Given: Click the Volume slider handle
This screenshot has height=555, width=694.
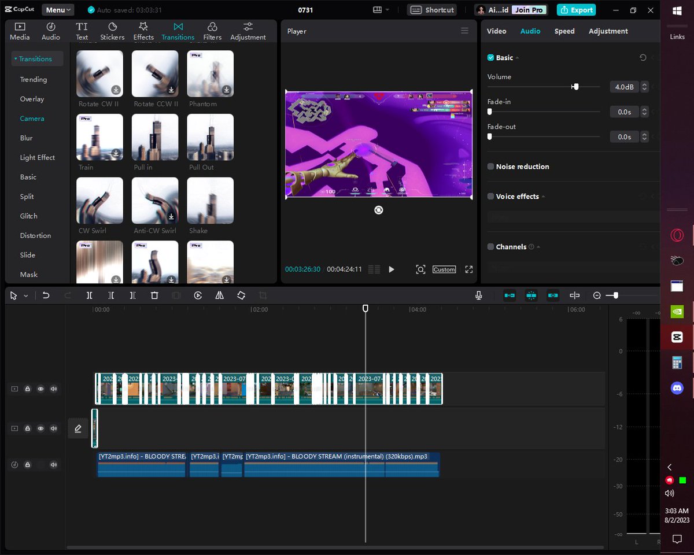Looking at the screenshot, I should point(575,87).
